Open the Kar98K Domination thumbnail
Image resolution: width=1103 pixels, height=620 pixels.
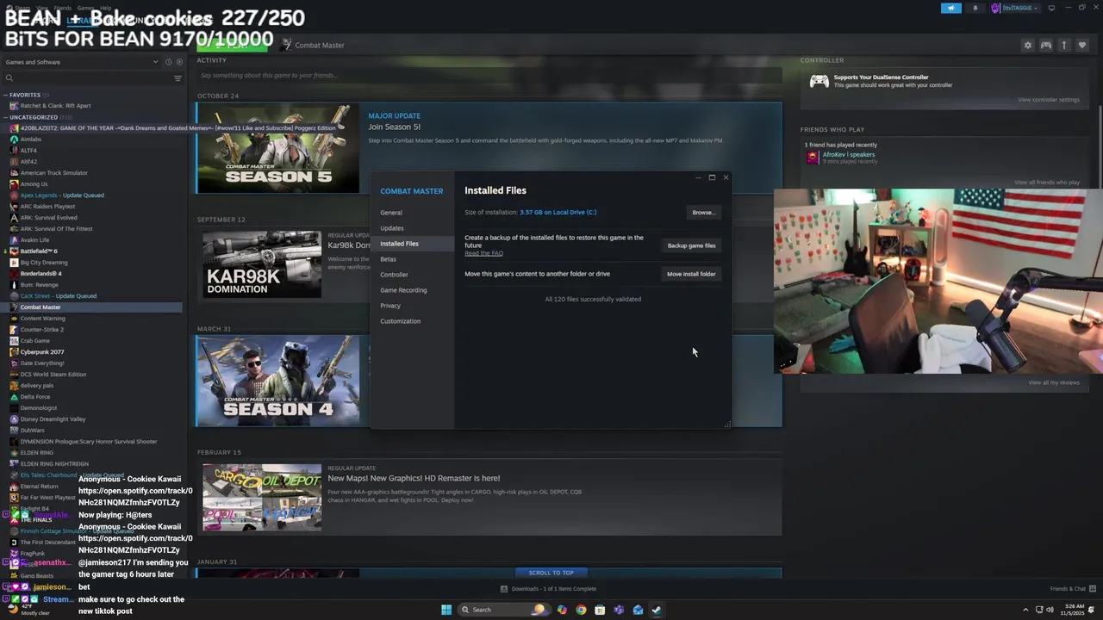coord(262,264)
